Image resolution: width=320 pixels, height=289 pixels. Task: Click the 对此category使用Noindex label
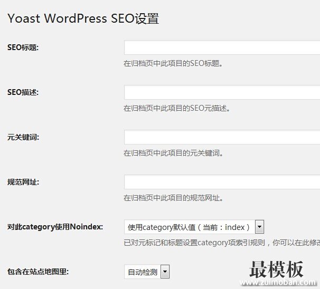point(55,227)
